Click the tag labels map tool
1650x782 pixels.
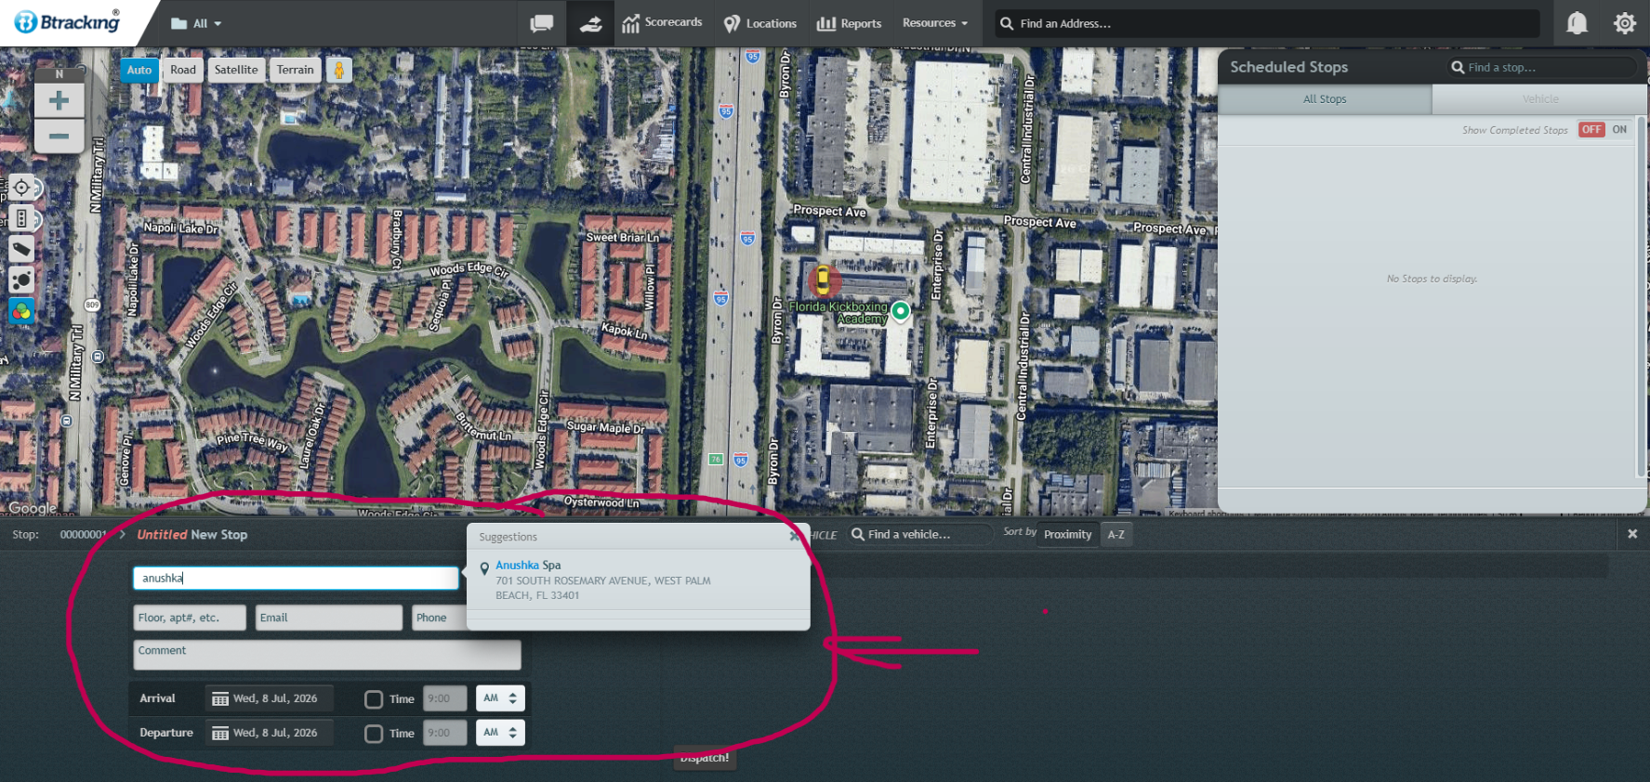21,249
